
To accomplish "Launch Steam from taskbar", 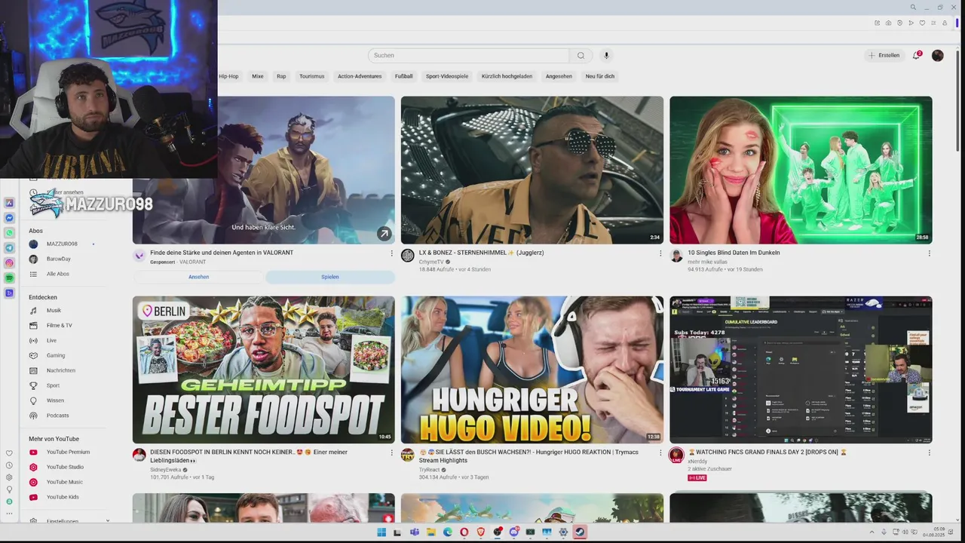I will (x=580, y=532).
